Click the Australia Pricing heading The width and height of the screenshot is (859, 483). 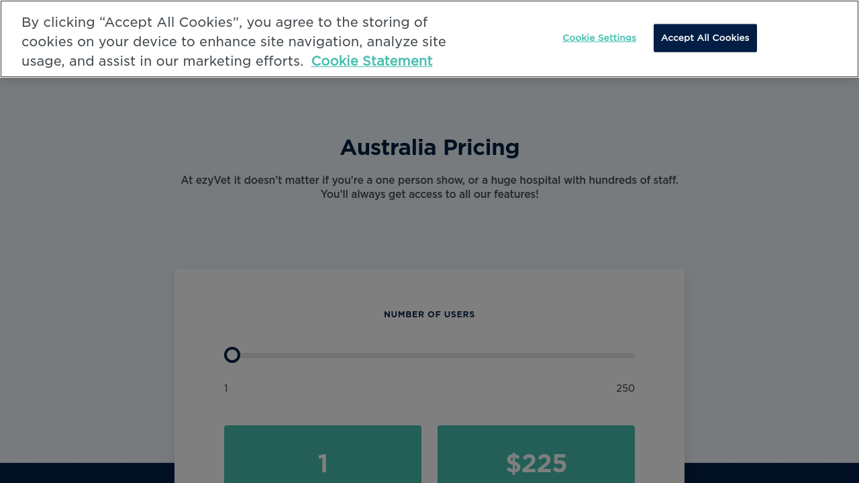coord(429,148)
